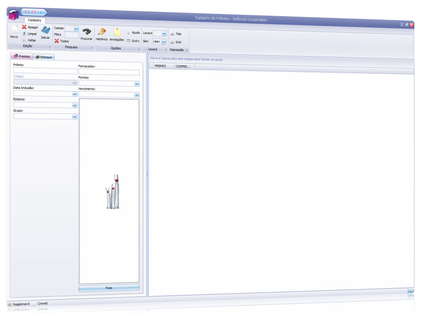Click the Ajuda help icon
The height and width of the screenshot is (314, 441).
(x=129, y=33)
